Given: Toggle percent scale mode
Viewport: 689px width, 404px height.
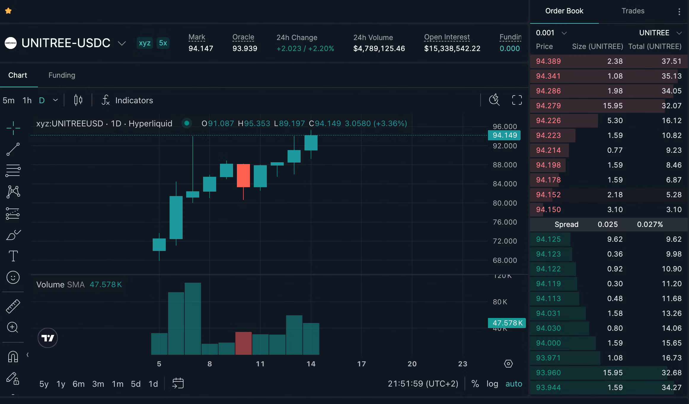Looking at the screenshot, I should [x=475, y=384].
